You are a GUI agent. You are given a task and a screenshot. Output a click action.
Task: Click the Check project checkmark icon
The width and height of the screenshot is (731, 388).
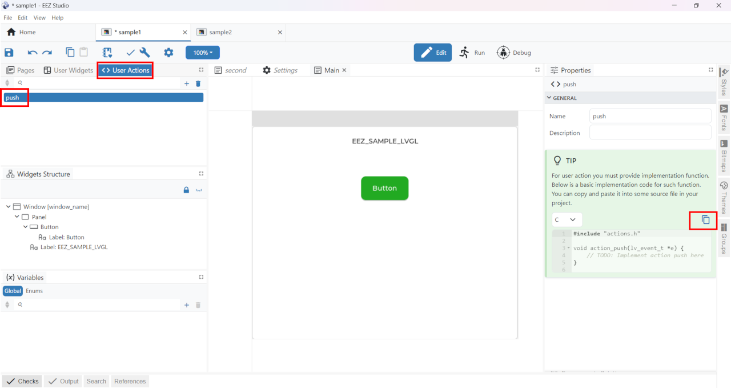tap(130, 53)
